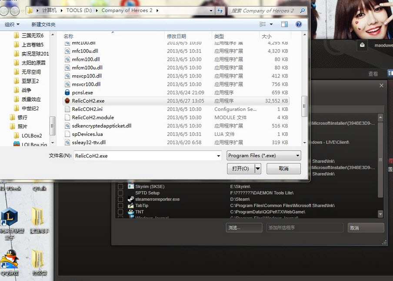The width and height of the screenshot is (393, 281).
Task: Click the mail envelope icon near maoduwe
Action: 362,45
